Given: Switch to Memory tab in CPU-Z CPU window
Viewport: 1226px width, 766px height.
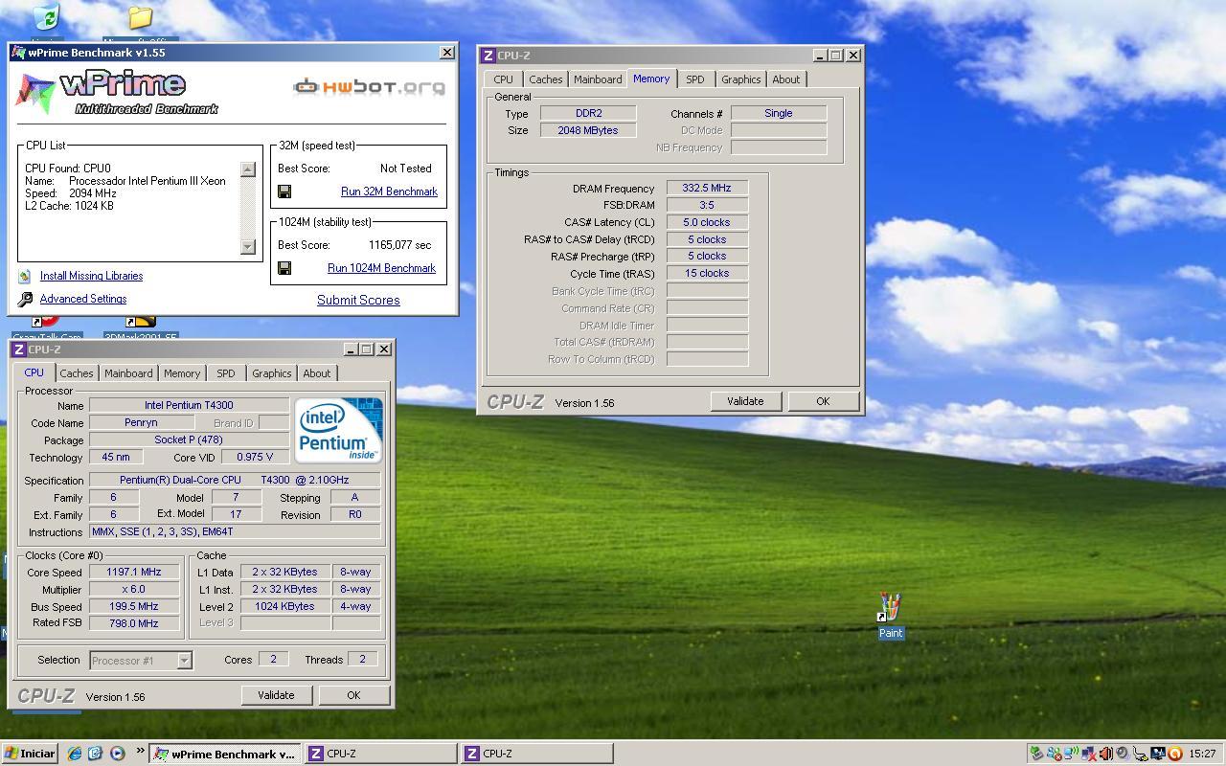Looking at the screenshot, I should tap(182, 373).
